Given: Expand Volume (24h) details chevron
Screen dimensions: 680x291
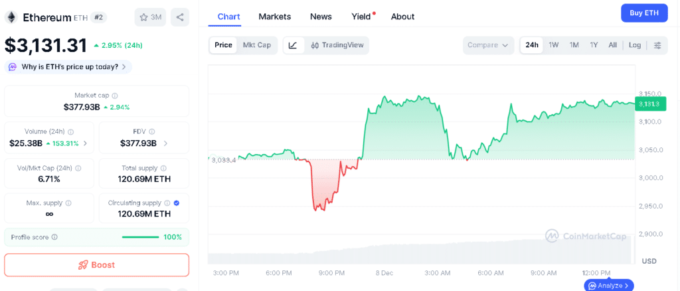Looking at the screenshot, I should click(85, 144).
